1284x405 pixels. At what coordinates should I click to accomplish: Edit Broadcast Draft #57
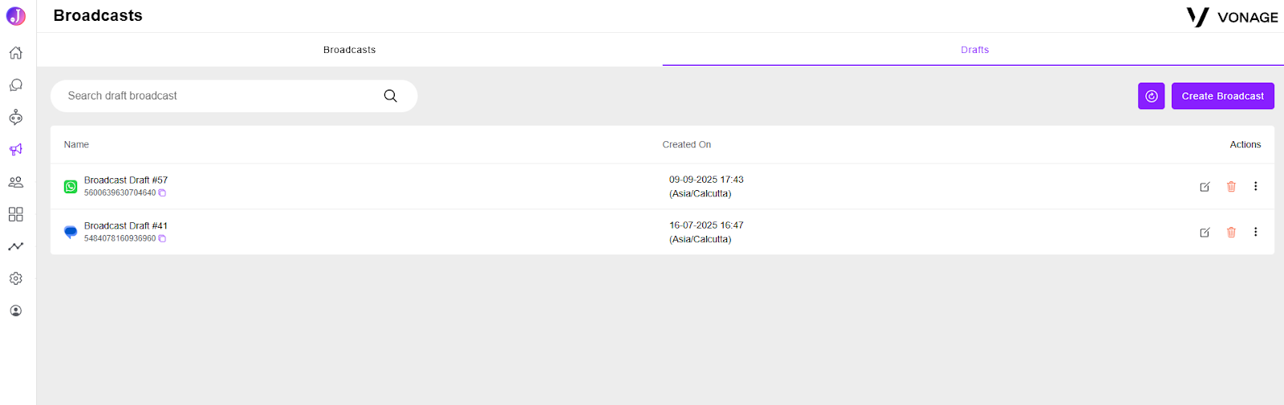(x=1205, y=187)
